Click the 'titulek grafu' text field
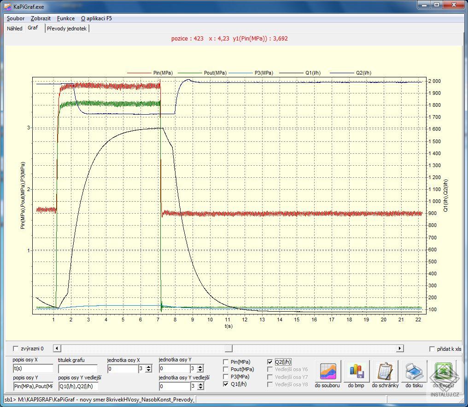Viewport: 468px width, 407px height. [x=78, y=369]
